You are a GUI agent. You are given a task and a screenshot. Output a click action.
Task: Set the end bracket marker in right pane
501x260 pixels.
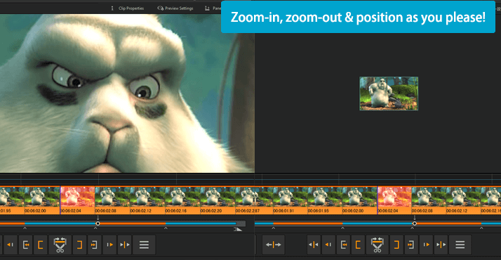tap(396, 245)
